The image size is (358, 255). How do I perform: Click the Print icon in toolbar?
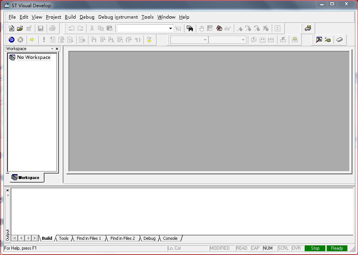tap(52, 28)
